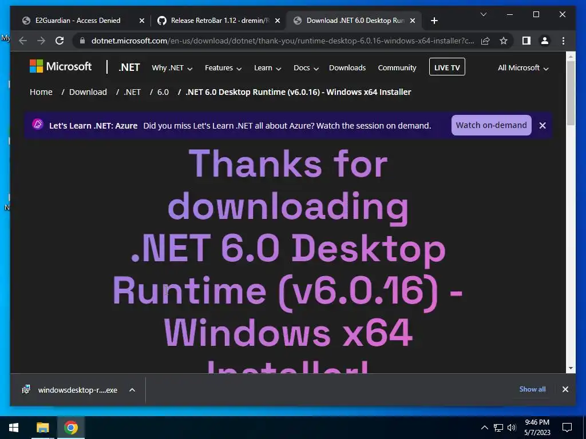This screenshot has height=439, width=586.
Task: Open the Community nav item
Action: tap(397, 68)
